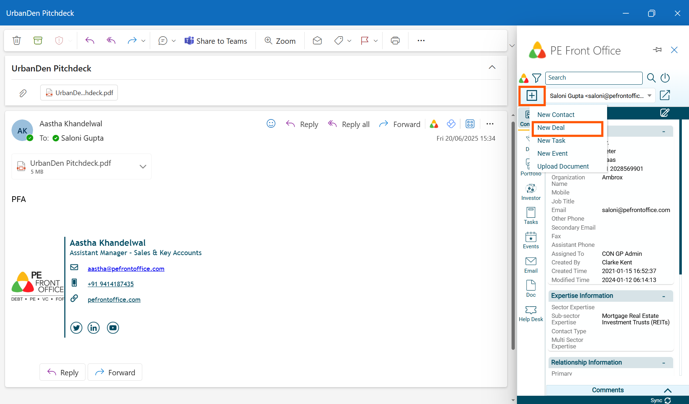
Task: Pin the PE Front Office pane
Action: pos(657,50)
